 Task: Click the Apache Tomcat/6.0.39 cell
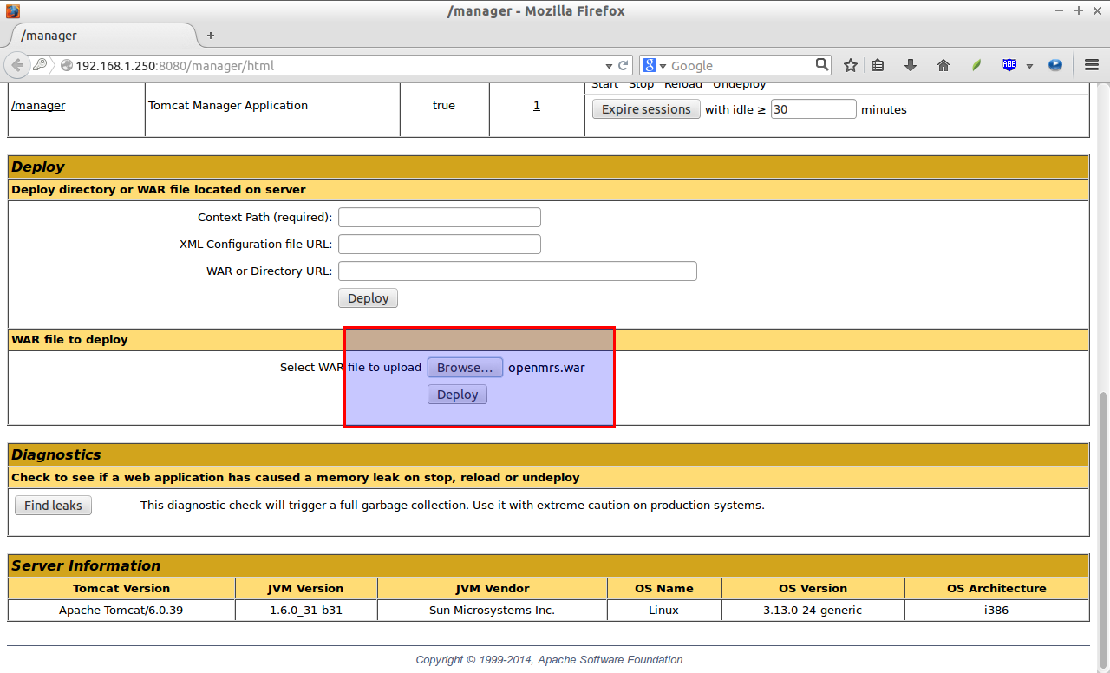121,610
